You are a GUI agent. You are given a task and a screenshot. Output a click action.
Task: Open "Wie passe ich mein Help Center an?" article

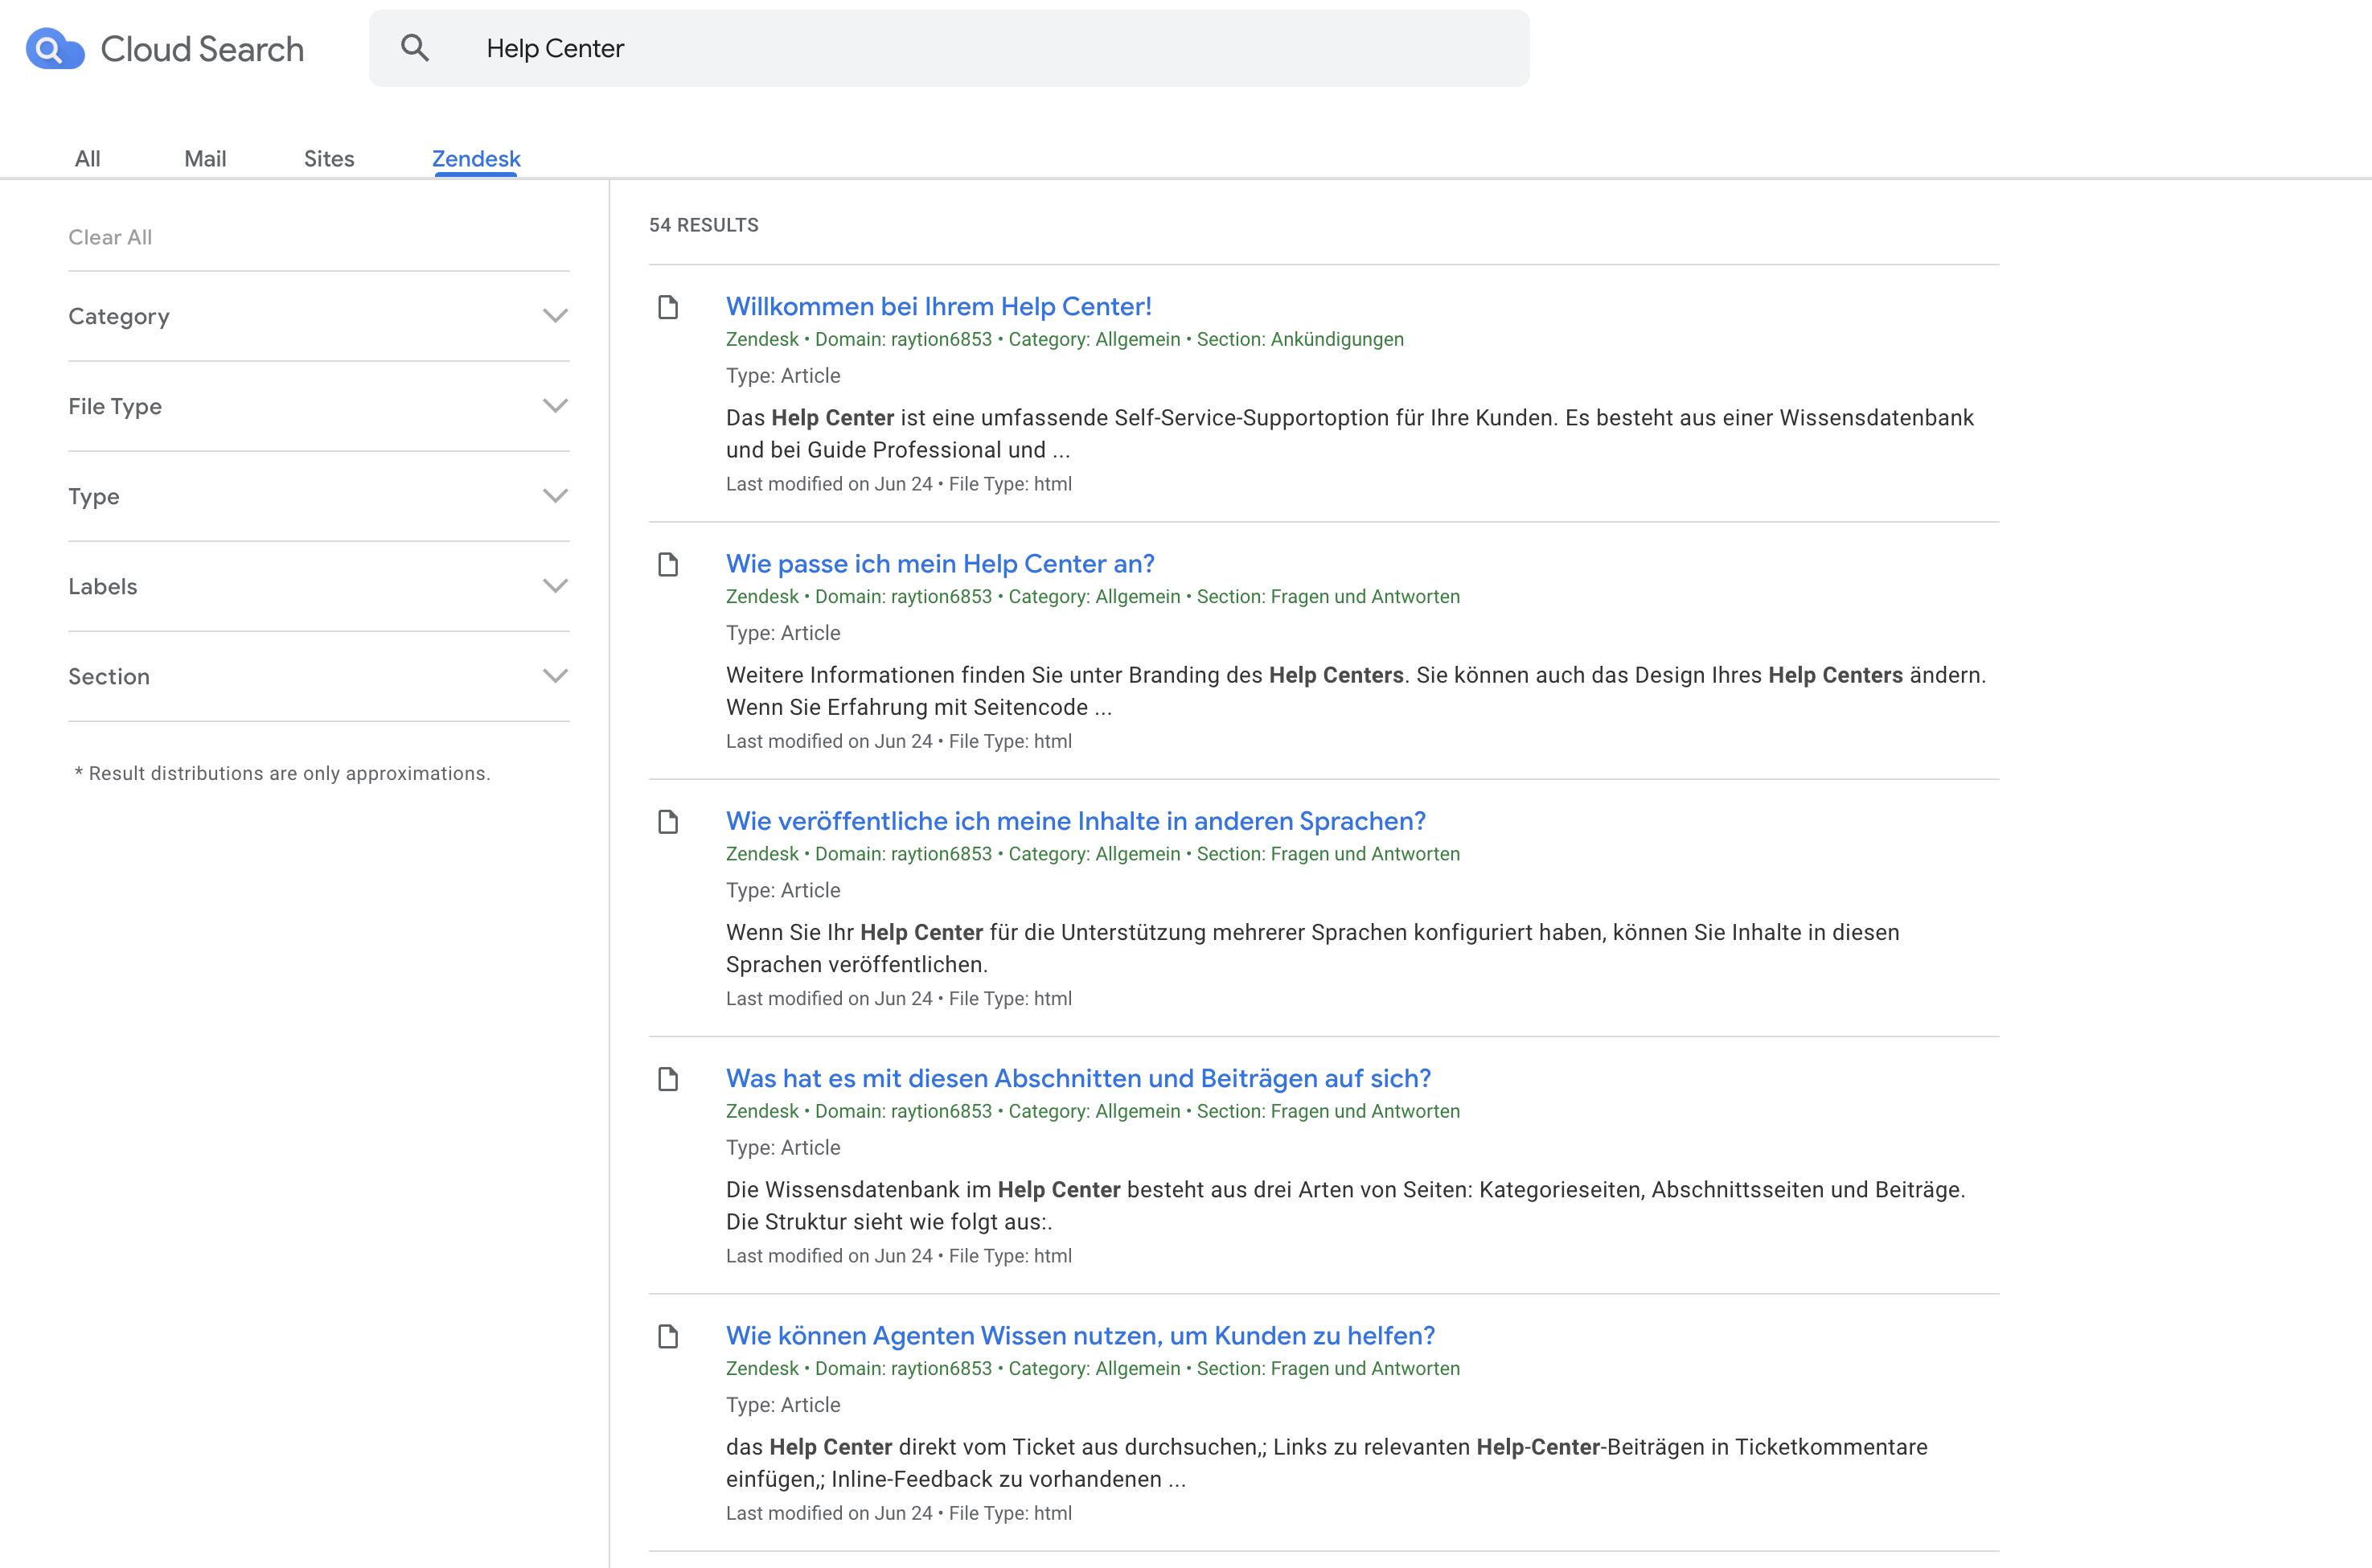tap(940, 563)
